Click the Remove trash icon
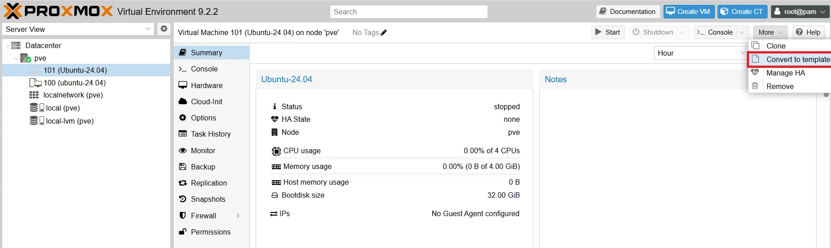 click(755, 86)
